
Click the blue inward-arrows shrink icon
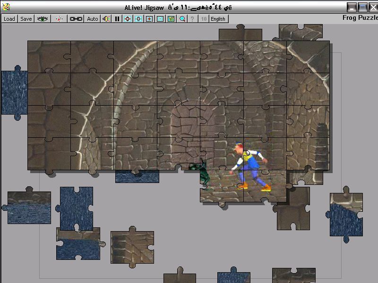pos(138,19)
